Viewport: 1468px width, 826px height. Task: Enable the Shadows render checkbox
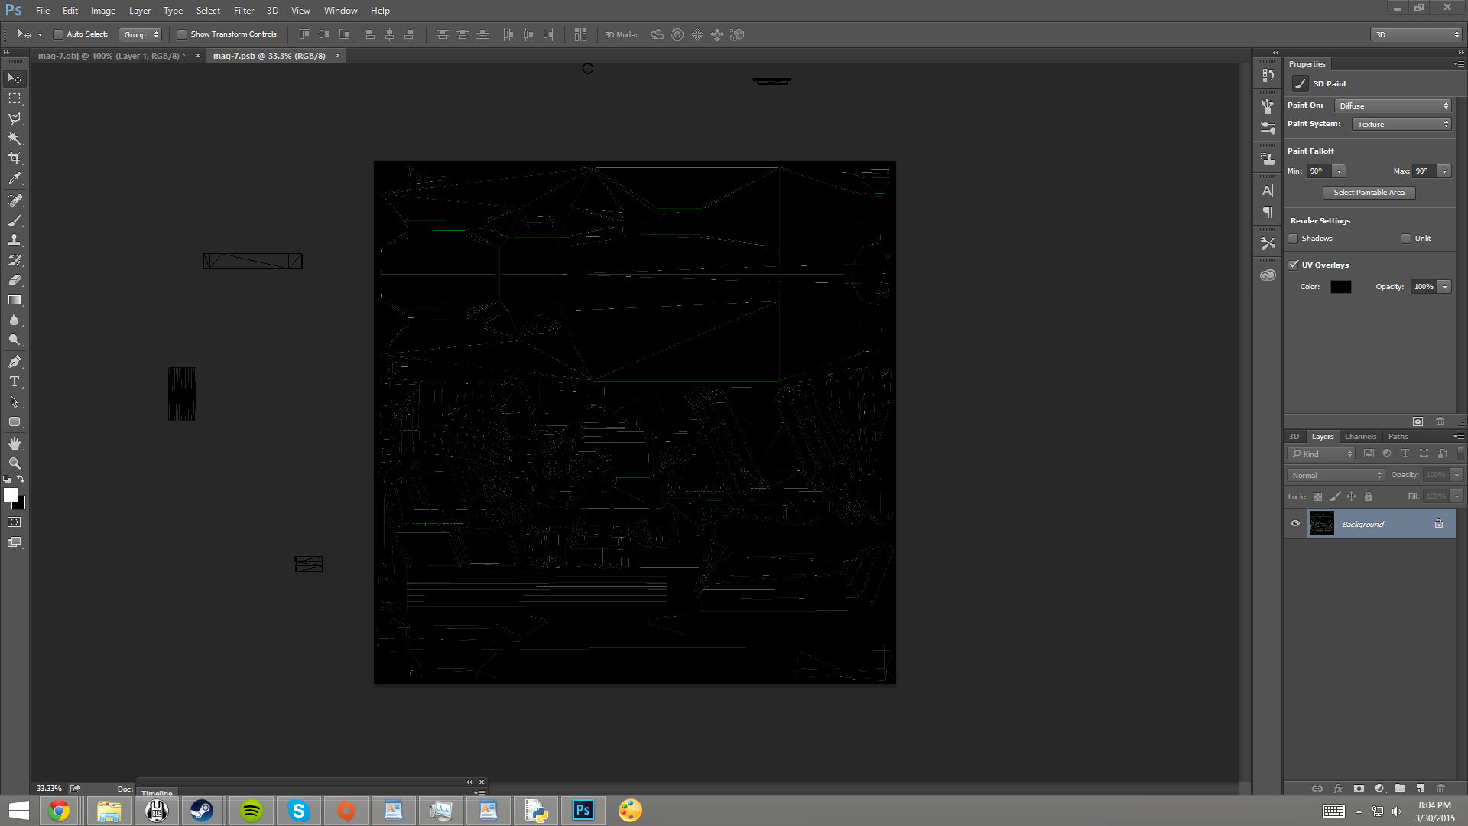coord(1294,239)
